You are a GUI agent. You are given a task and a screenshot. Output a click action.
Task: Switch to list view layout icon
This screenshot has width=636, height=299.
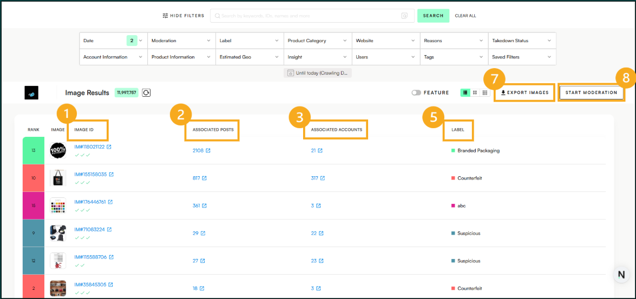click(x=465, y=93)
